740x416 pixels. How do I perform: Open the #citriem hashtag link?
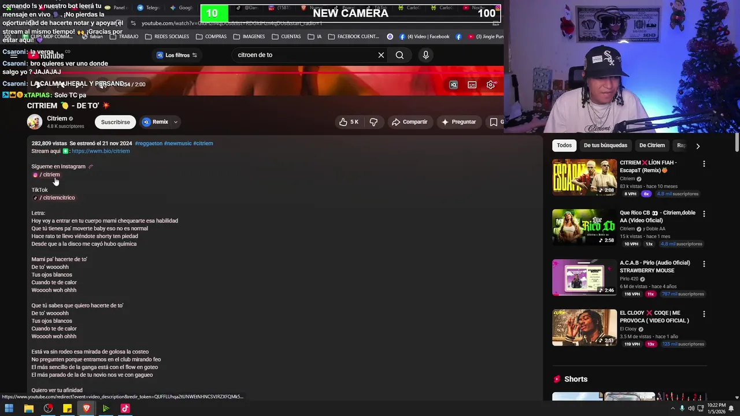(x=203, y=143)
